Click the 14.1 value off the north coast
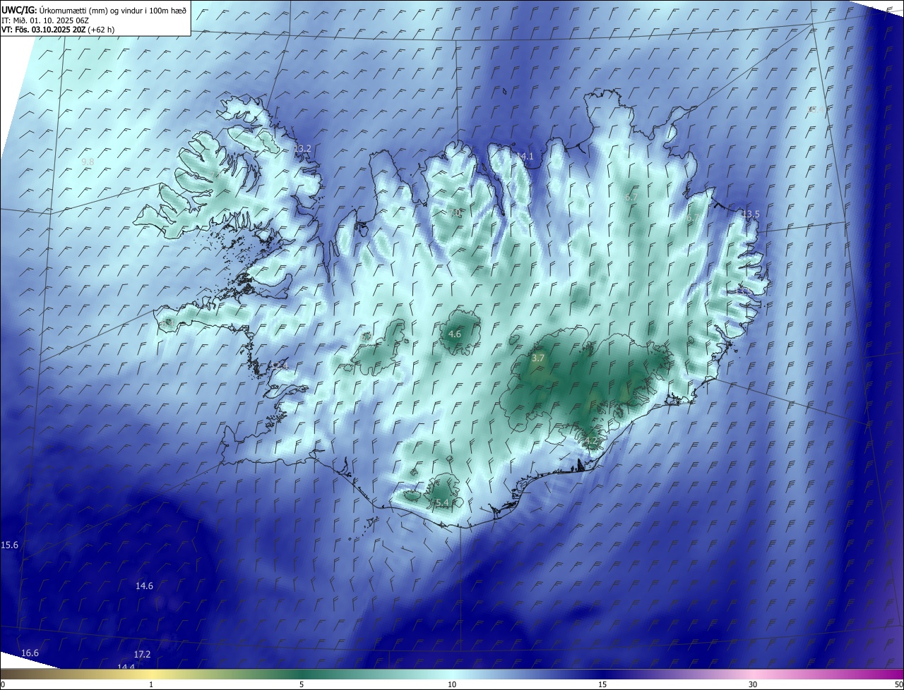The height and width of the screenshot is (690, 904). [x=525, y=157]
